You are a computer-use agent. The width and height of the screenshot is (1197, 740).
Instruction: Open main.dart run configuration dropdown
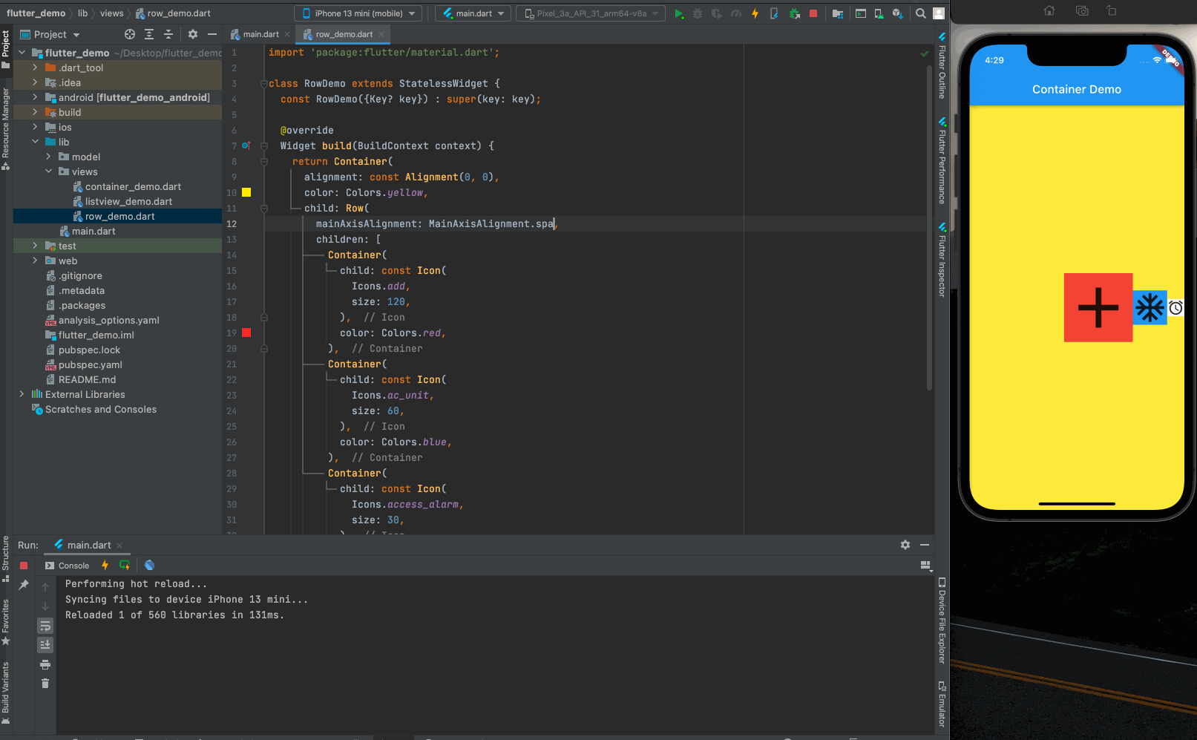pyautogui.click(x=473, y=13)
